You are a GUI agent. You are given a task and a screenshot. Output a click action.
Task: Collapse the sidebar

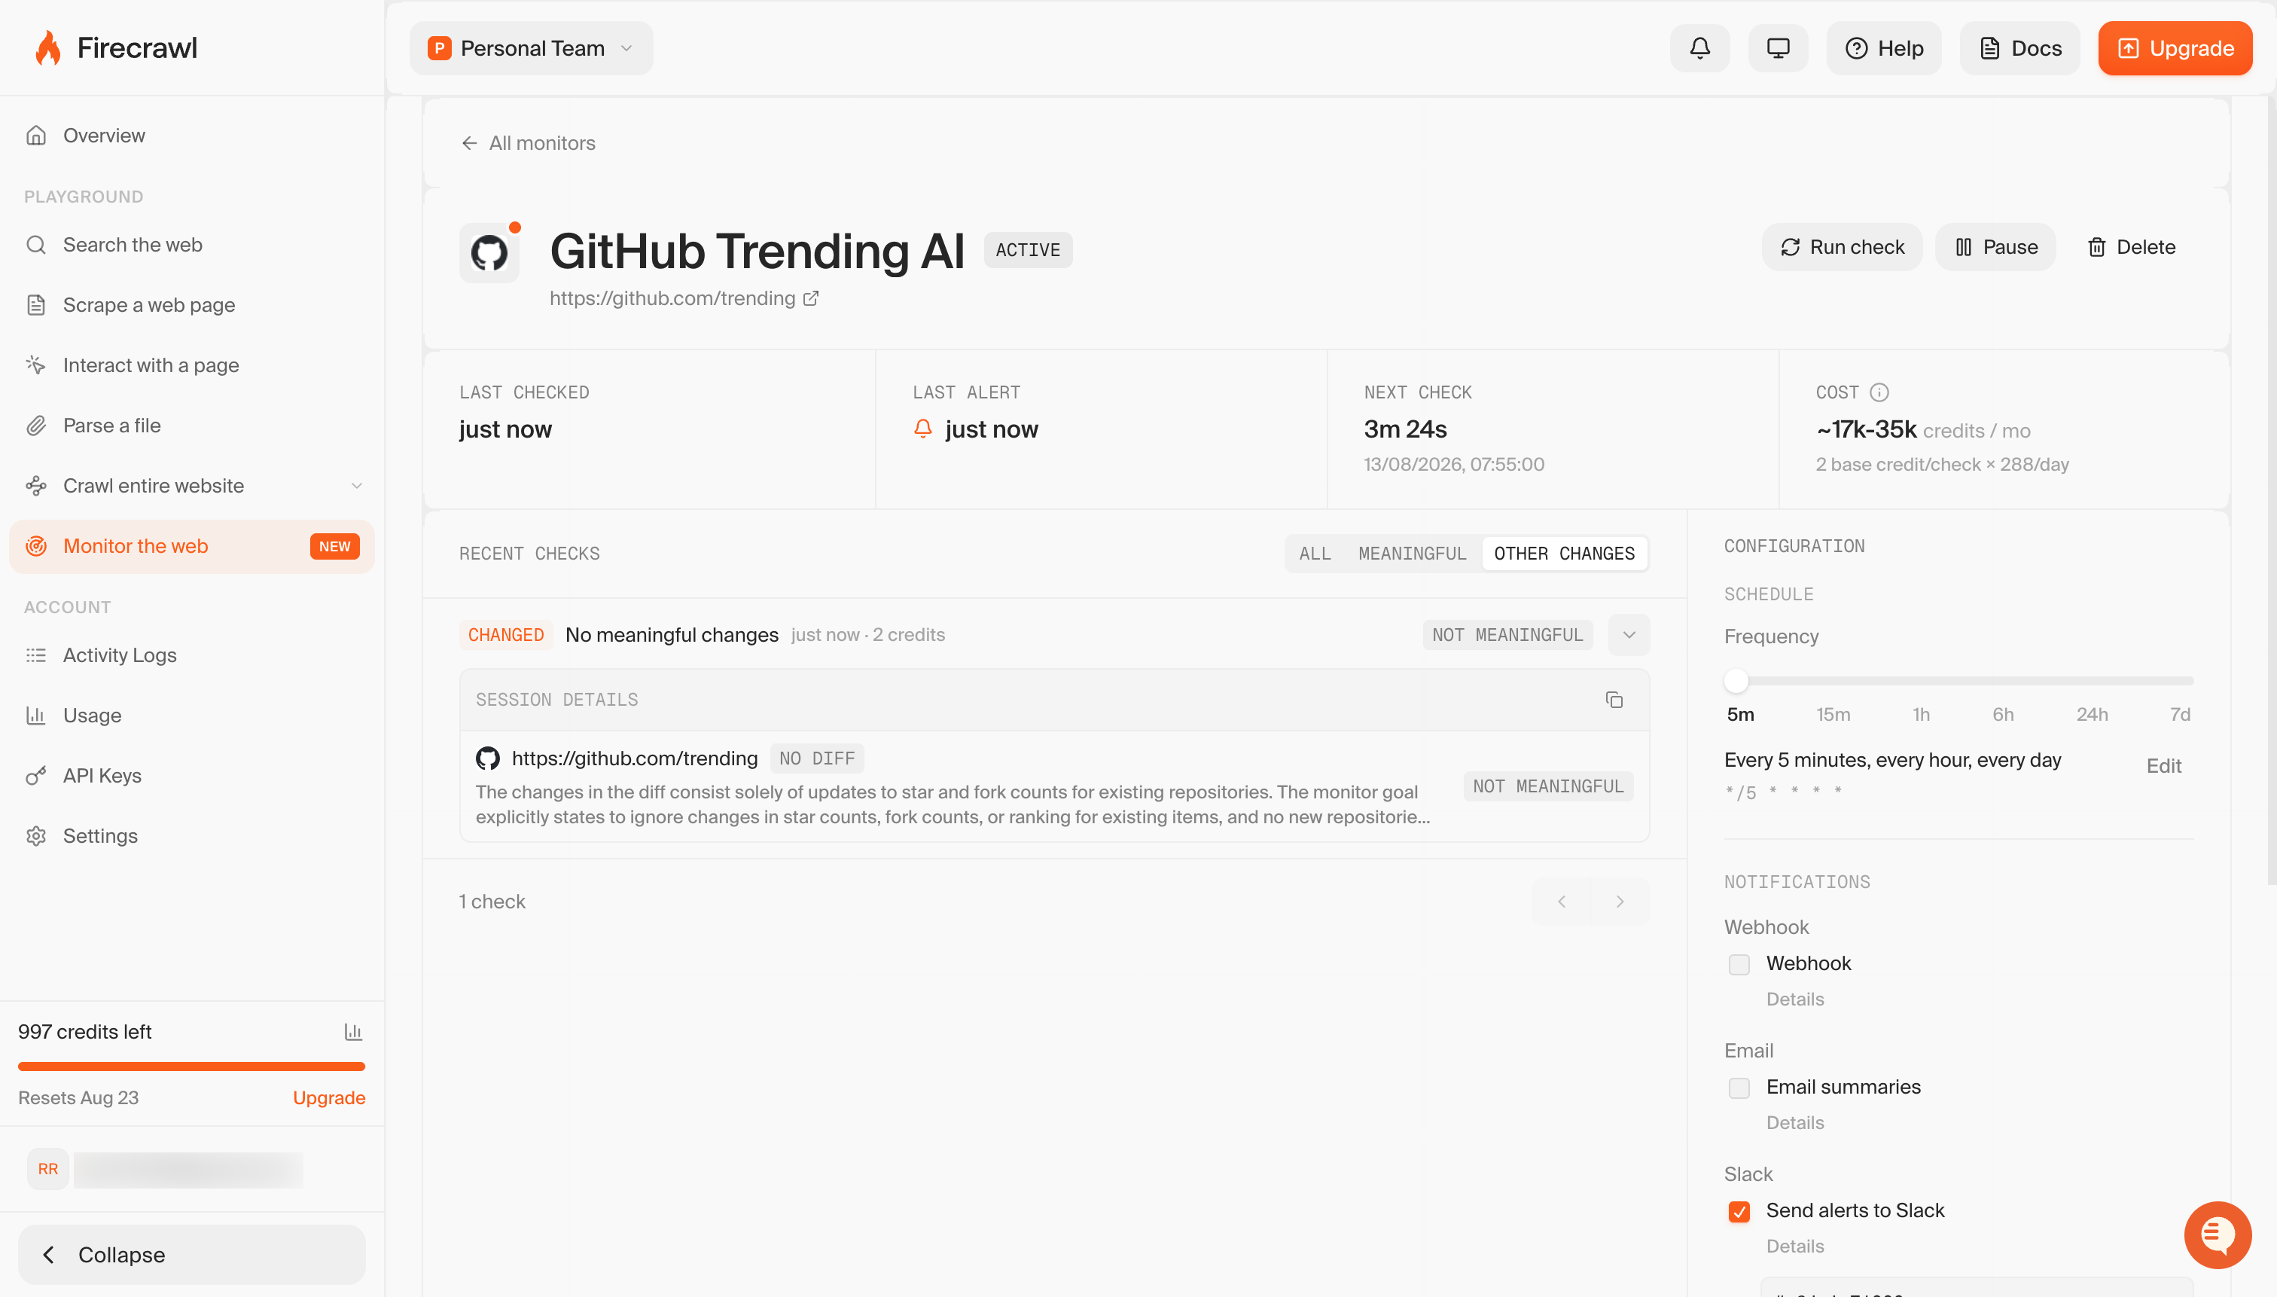pos(191,1254)
